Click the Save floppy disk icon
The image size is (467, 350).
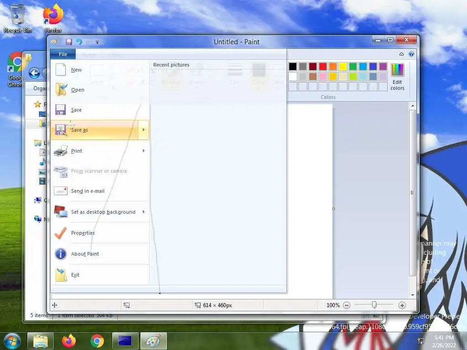click(61, 110)
